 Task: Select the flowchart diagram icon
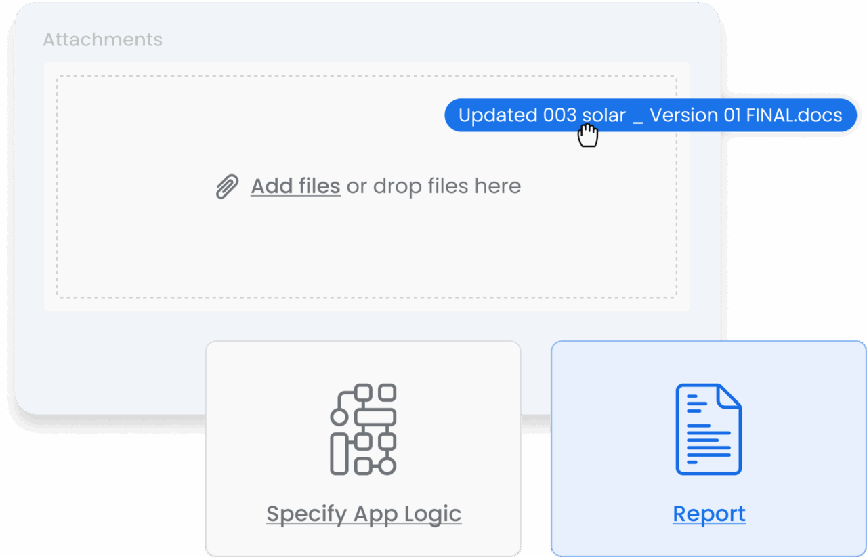click(x=364, y=428)
